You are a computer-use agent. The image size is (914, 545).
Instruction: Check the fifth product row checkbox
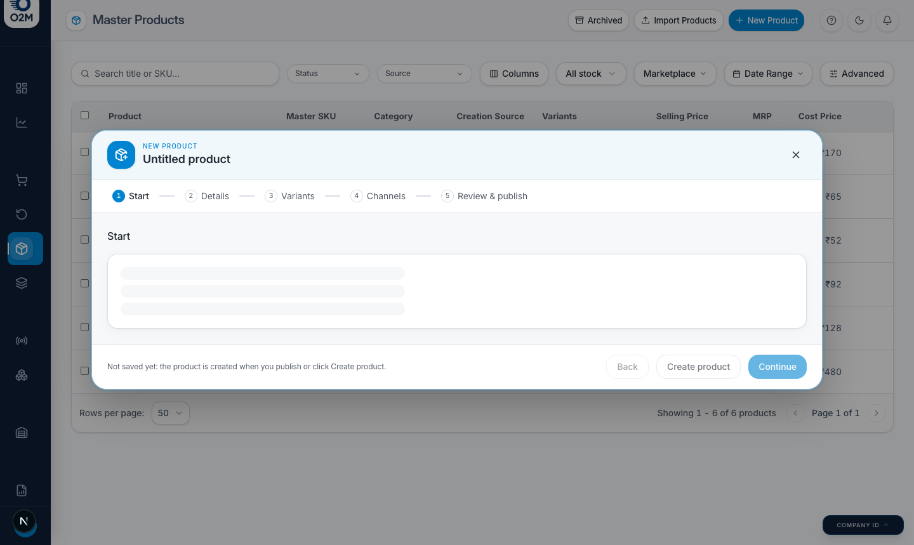click(84, 327)
